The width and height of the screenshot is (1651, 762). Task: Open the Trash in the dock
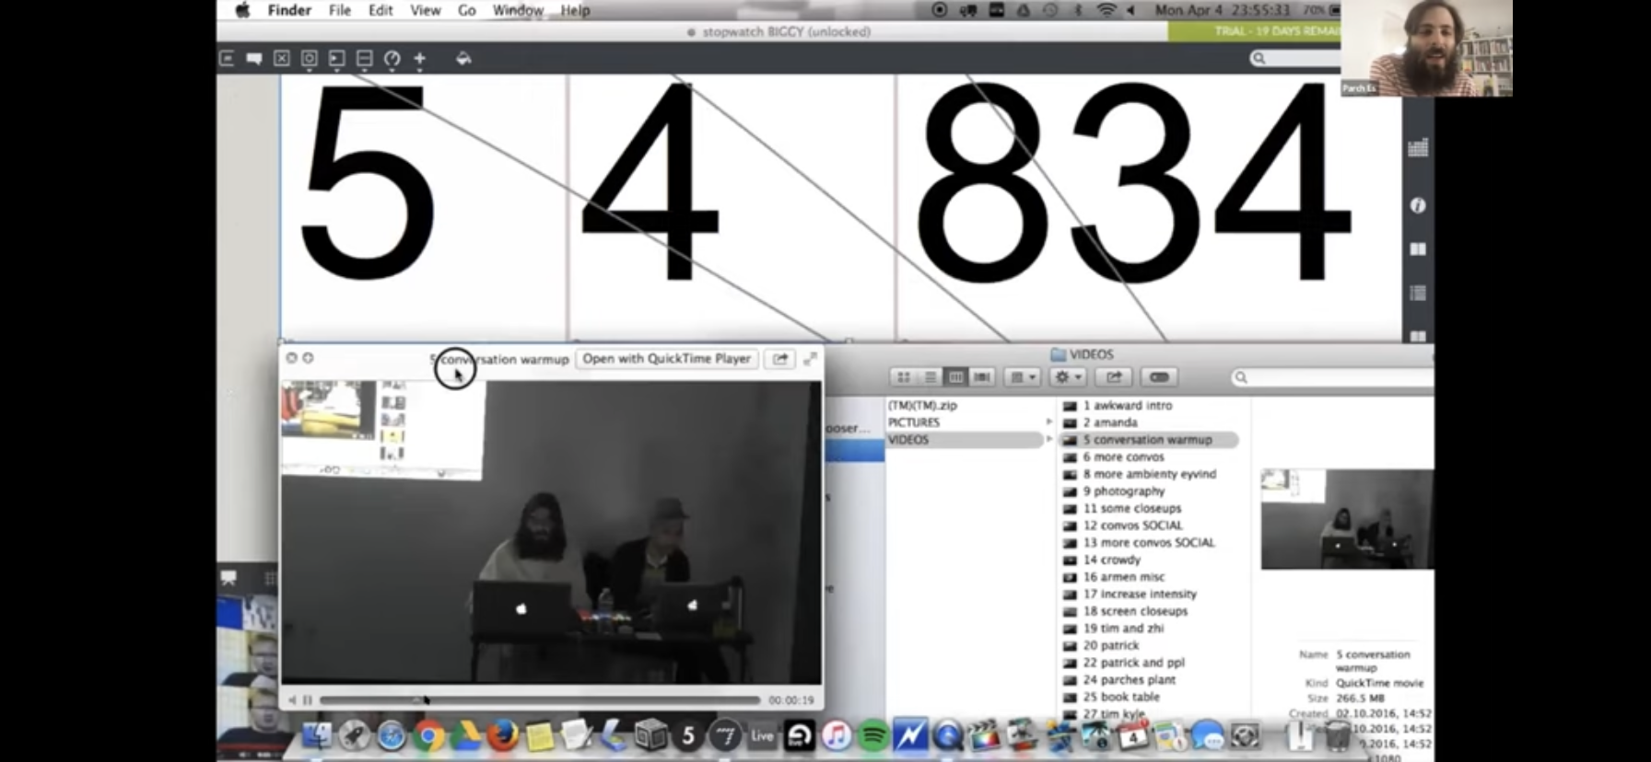tap(1337, 735)
